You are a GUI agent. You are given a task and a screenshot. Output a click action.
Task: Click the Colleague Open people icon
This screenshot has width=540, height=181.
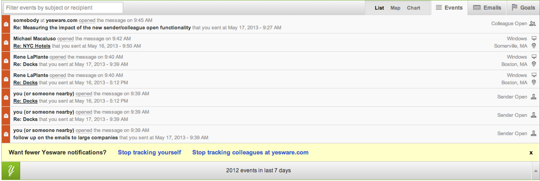(x=533, y=24)
